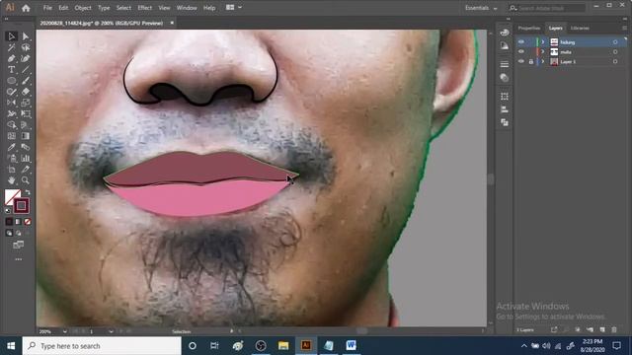This screenshot has height=355, width=632.
Task: Create new layer in Layers panel
Action: coord(602,329)
